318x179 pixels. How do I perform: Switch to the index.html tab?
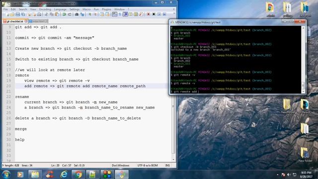[x=38, y=21]
